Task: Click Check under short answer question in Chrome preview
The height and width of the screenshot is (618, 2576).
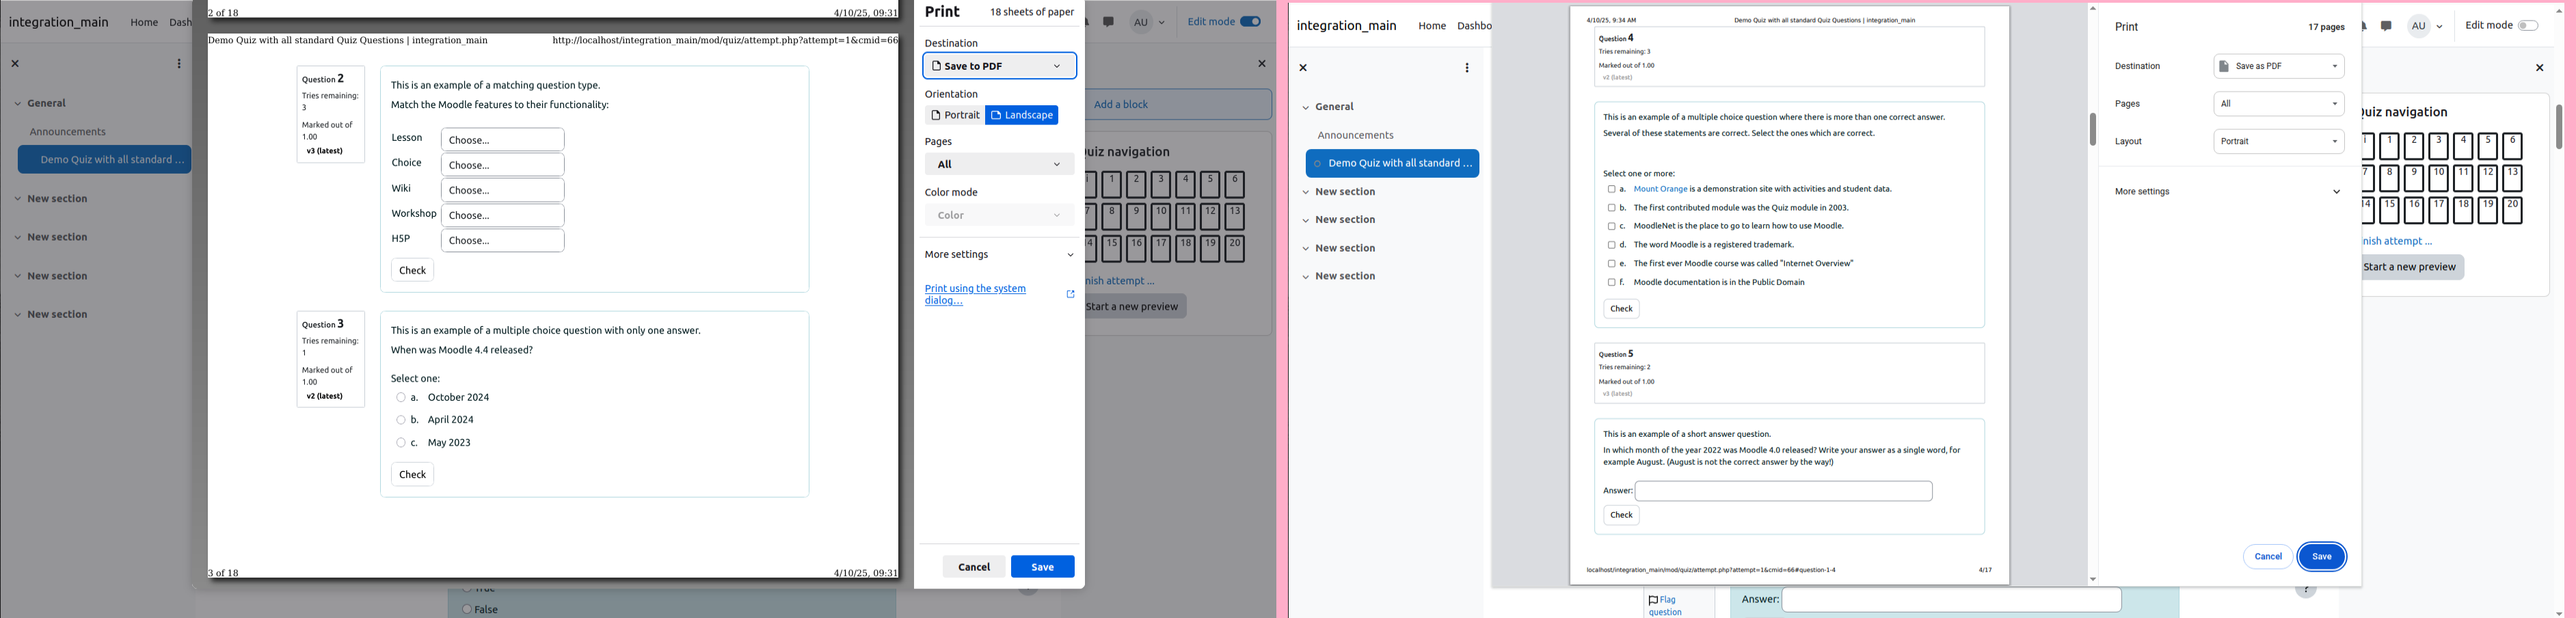Action: tap(1621, 516)
